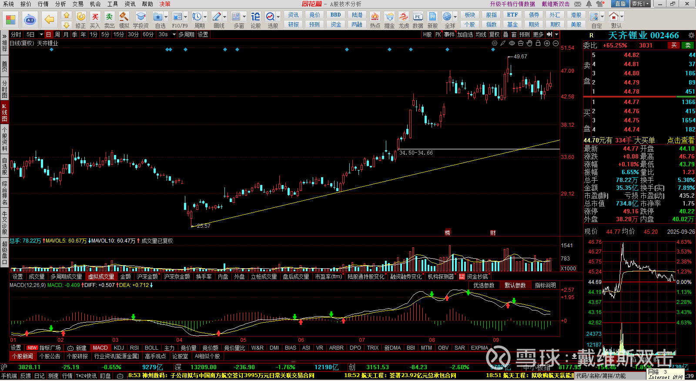
Task: Toggle the chart lock icon
Action: 538,44
